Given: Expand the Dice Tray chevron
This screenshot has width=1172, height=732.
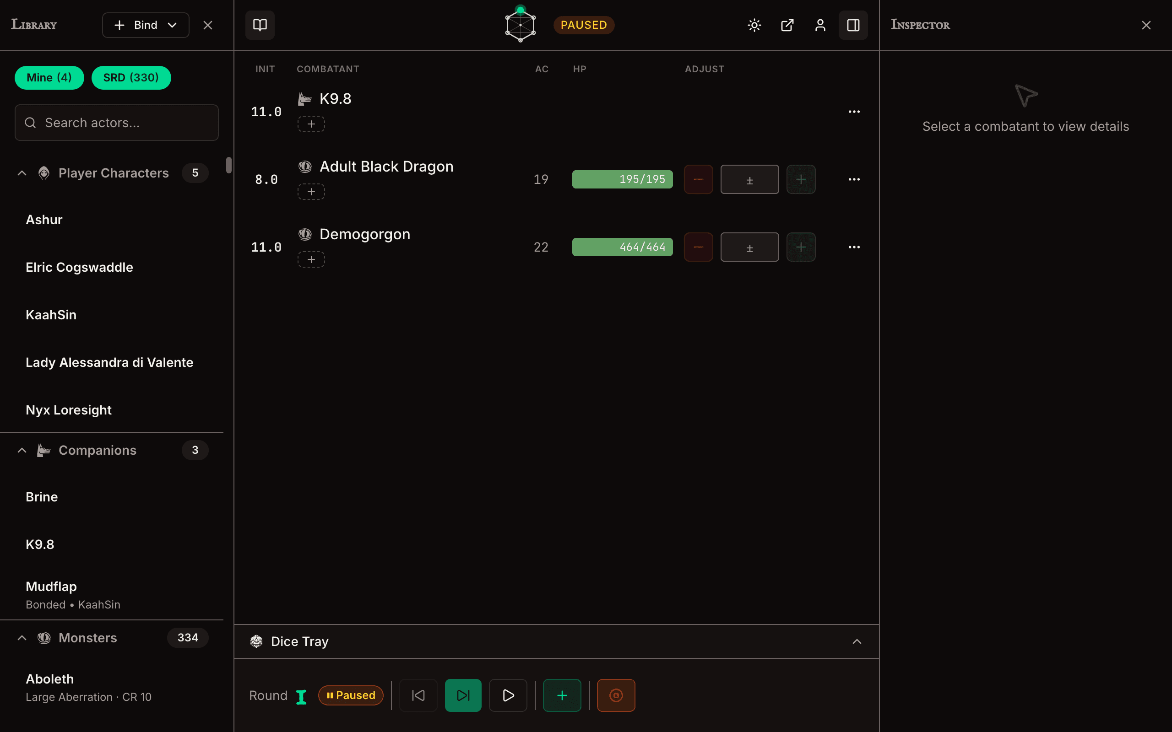Looking at the screenshot, I should coord(857,641).
